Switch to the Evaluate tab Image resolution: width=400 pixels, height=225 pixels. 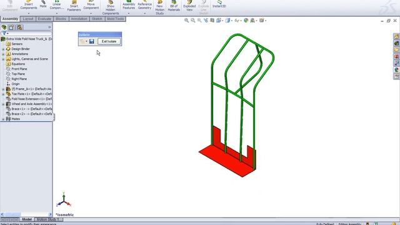(44, 19)
